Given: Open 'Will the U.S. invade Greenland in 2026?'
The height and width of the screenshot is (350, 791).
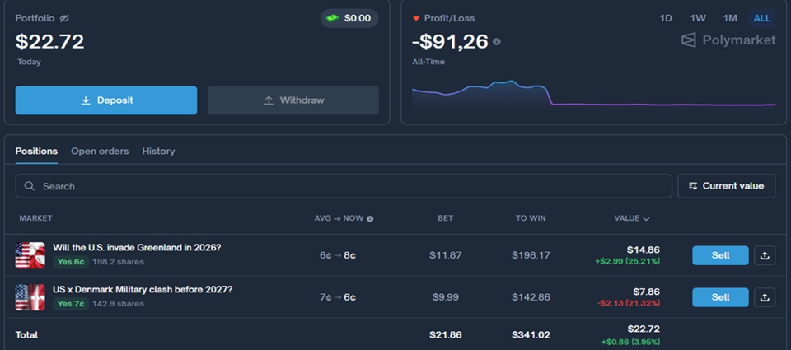Looking at the screenshot, I should point(137,248).
